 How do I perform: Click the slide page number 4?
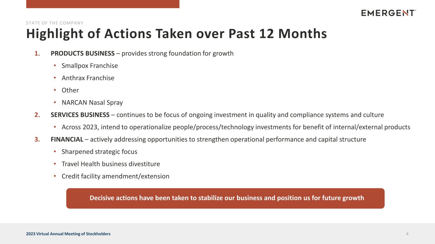tap(407, 234)
